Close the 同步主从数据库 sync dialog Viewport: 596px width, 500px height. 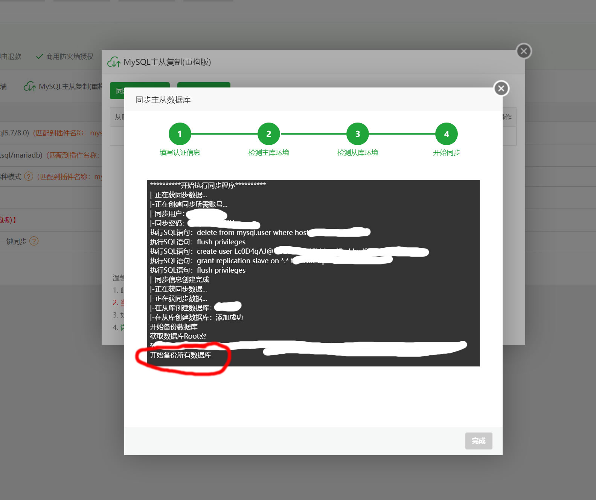501,89
